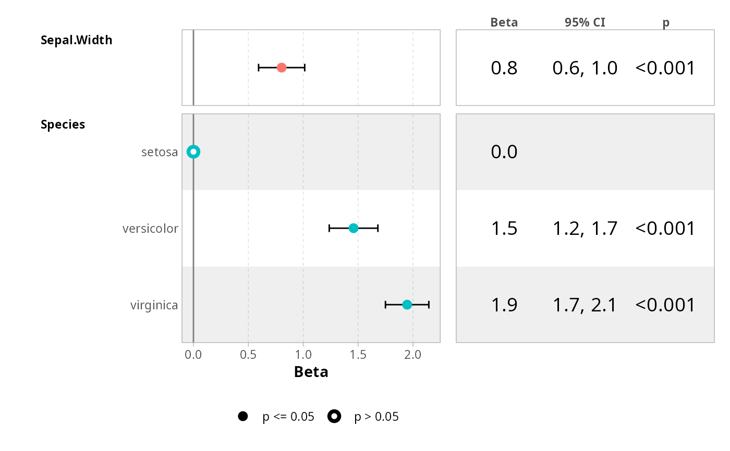The height and width of the screenshot is (451, 730).
Task: Click the teal versicolor estimate point
Action: [x=354, y=228]
